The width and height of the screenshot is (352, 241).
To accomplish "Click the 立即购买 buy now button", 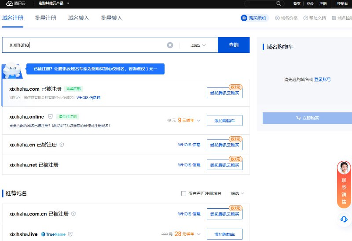I will (307, 118).
